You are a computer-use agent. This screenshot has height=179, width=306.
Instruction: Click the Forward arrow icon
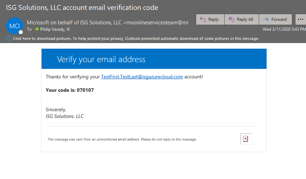(x=266, y=19)
